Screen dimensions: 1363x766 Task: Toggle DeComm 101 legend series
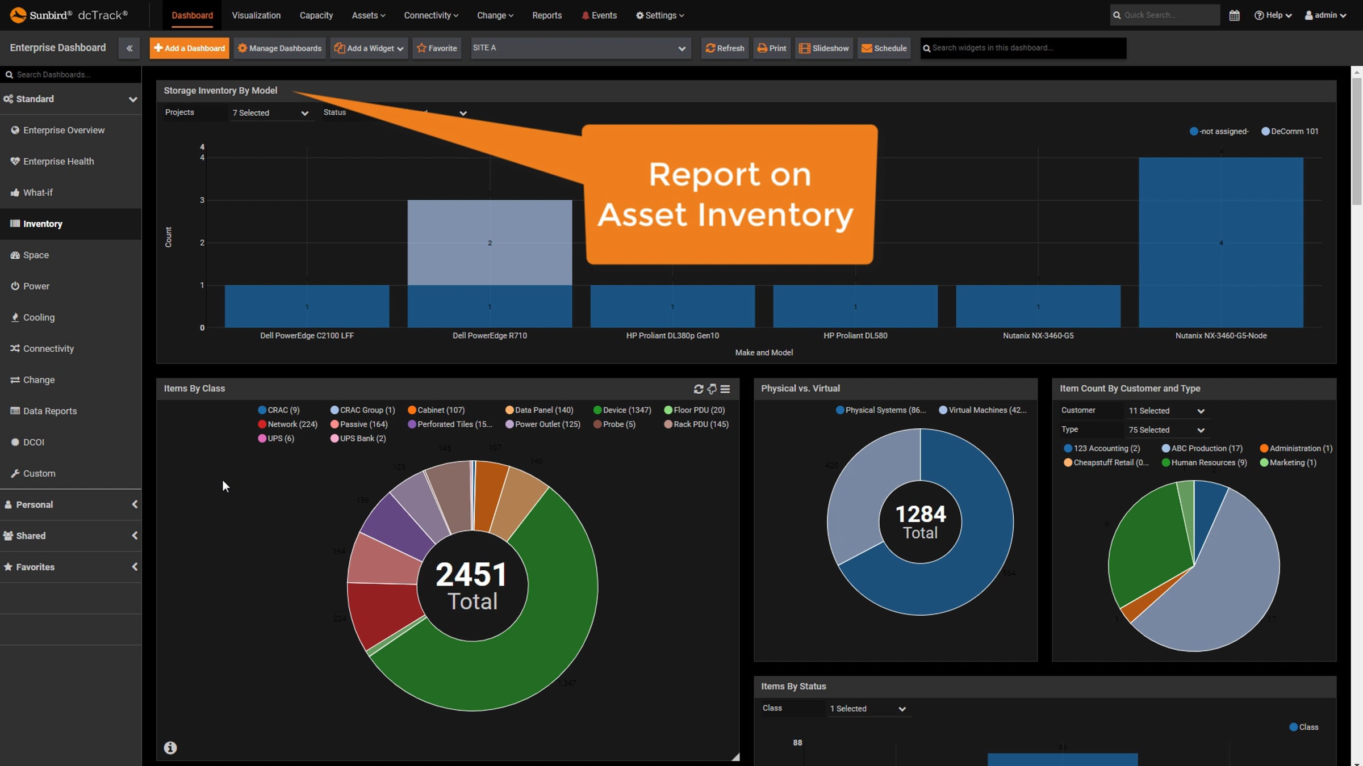[1290, 131]
